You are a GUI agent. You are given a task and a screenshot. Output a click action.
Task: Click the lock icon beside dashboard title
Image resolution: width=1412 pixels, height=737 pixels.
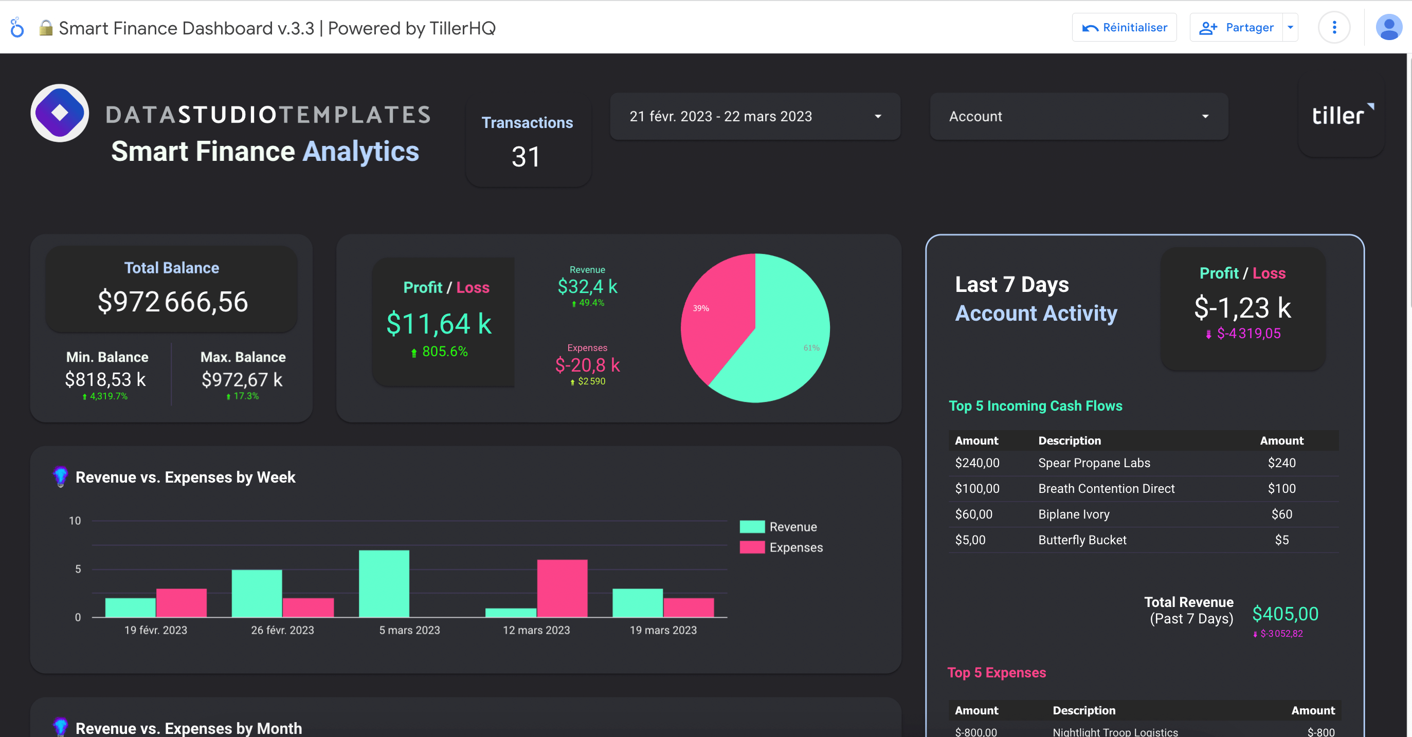[x=46, y=28]
